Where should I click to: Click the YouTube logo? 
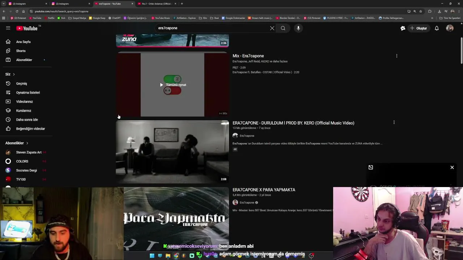pos(27,28)
